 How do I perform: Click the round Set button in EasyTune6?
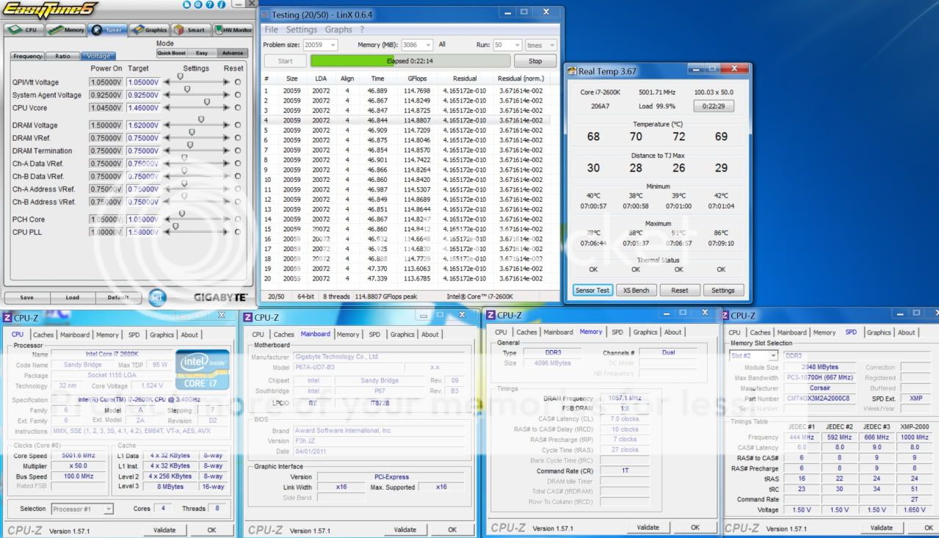157,297
